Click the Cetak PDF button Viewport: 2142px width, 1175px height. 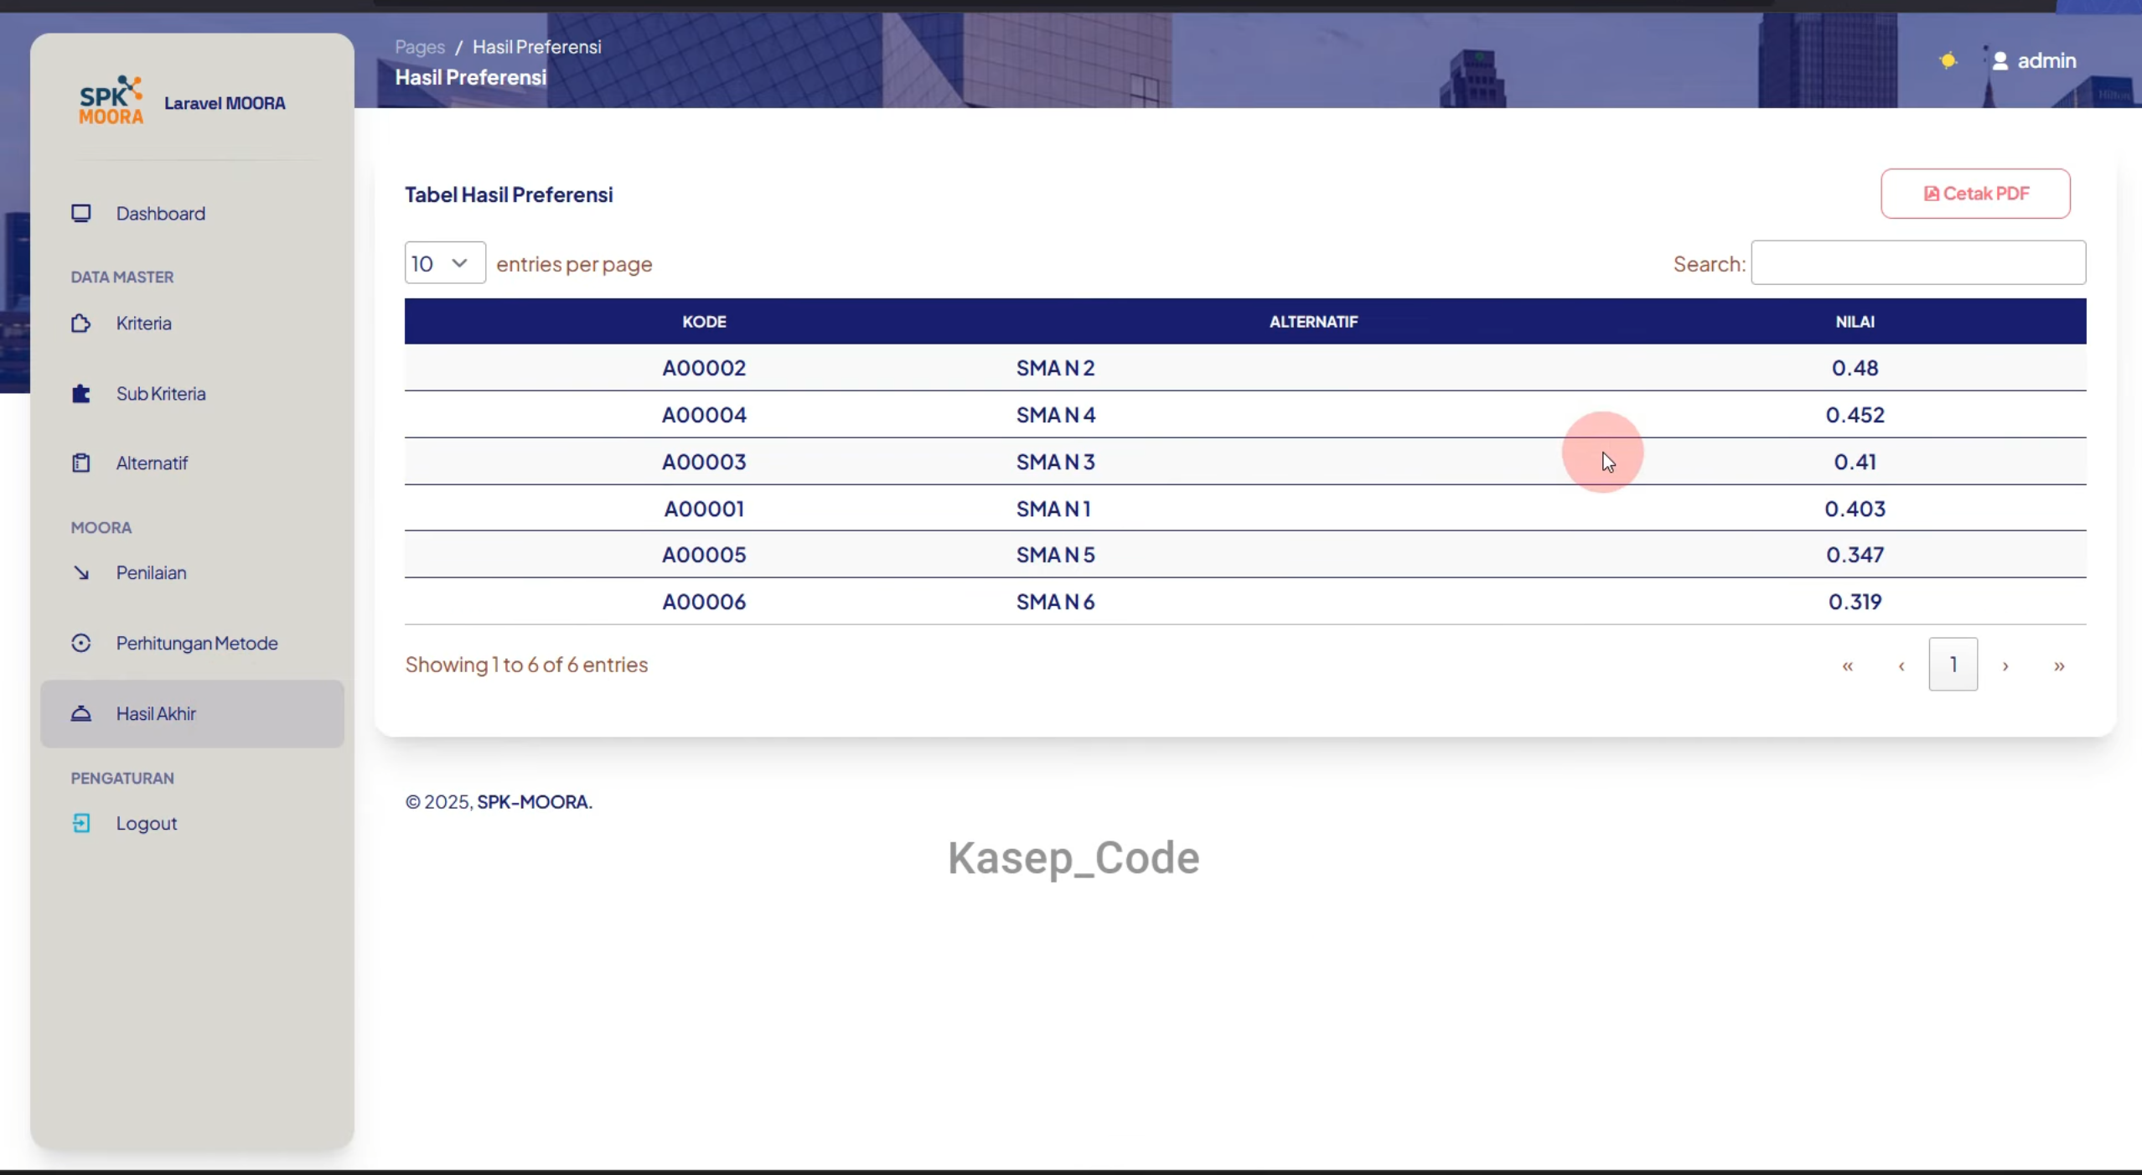tap(1975, 194)
